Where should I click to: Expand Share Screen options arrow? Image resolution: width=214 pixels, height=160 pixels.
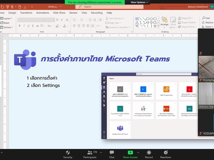pos(138,153)
